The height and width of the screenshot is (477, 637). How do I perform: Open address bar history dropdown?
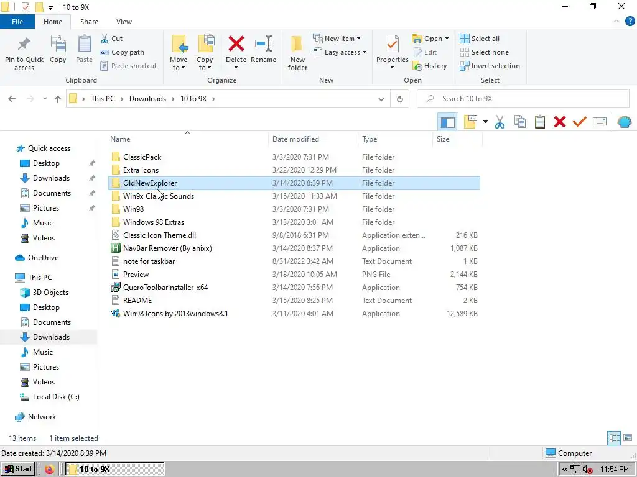click(381, 99)
